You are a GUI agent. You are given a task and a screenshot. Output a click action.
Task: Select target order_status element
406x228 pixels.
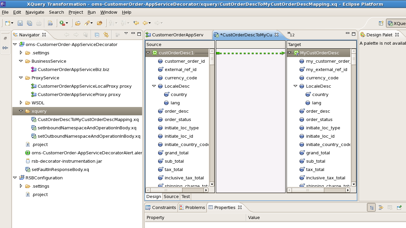pyautogui.click(x=319, y=119)
